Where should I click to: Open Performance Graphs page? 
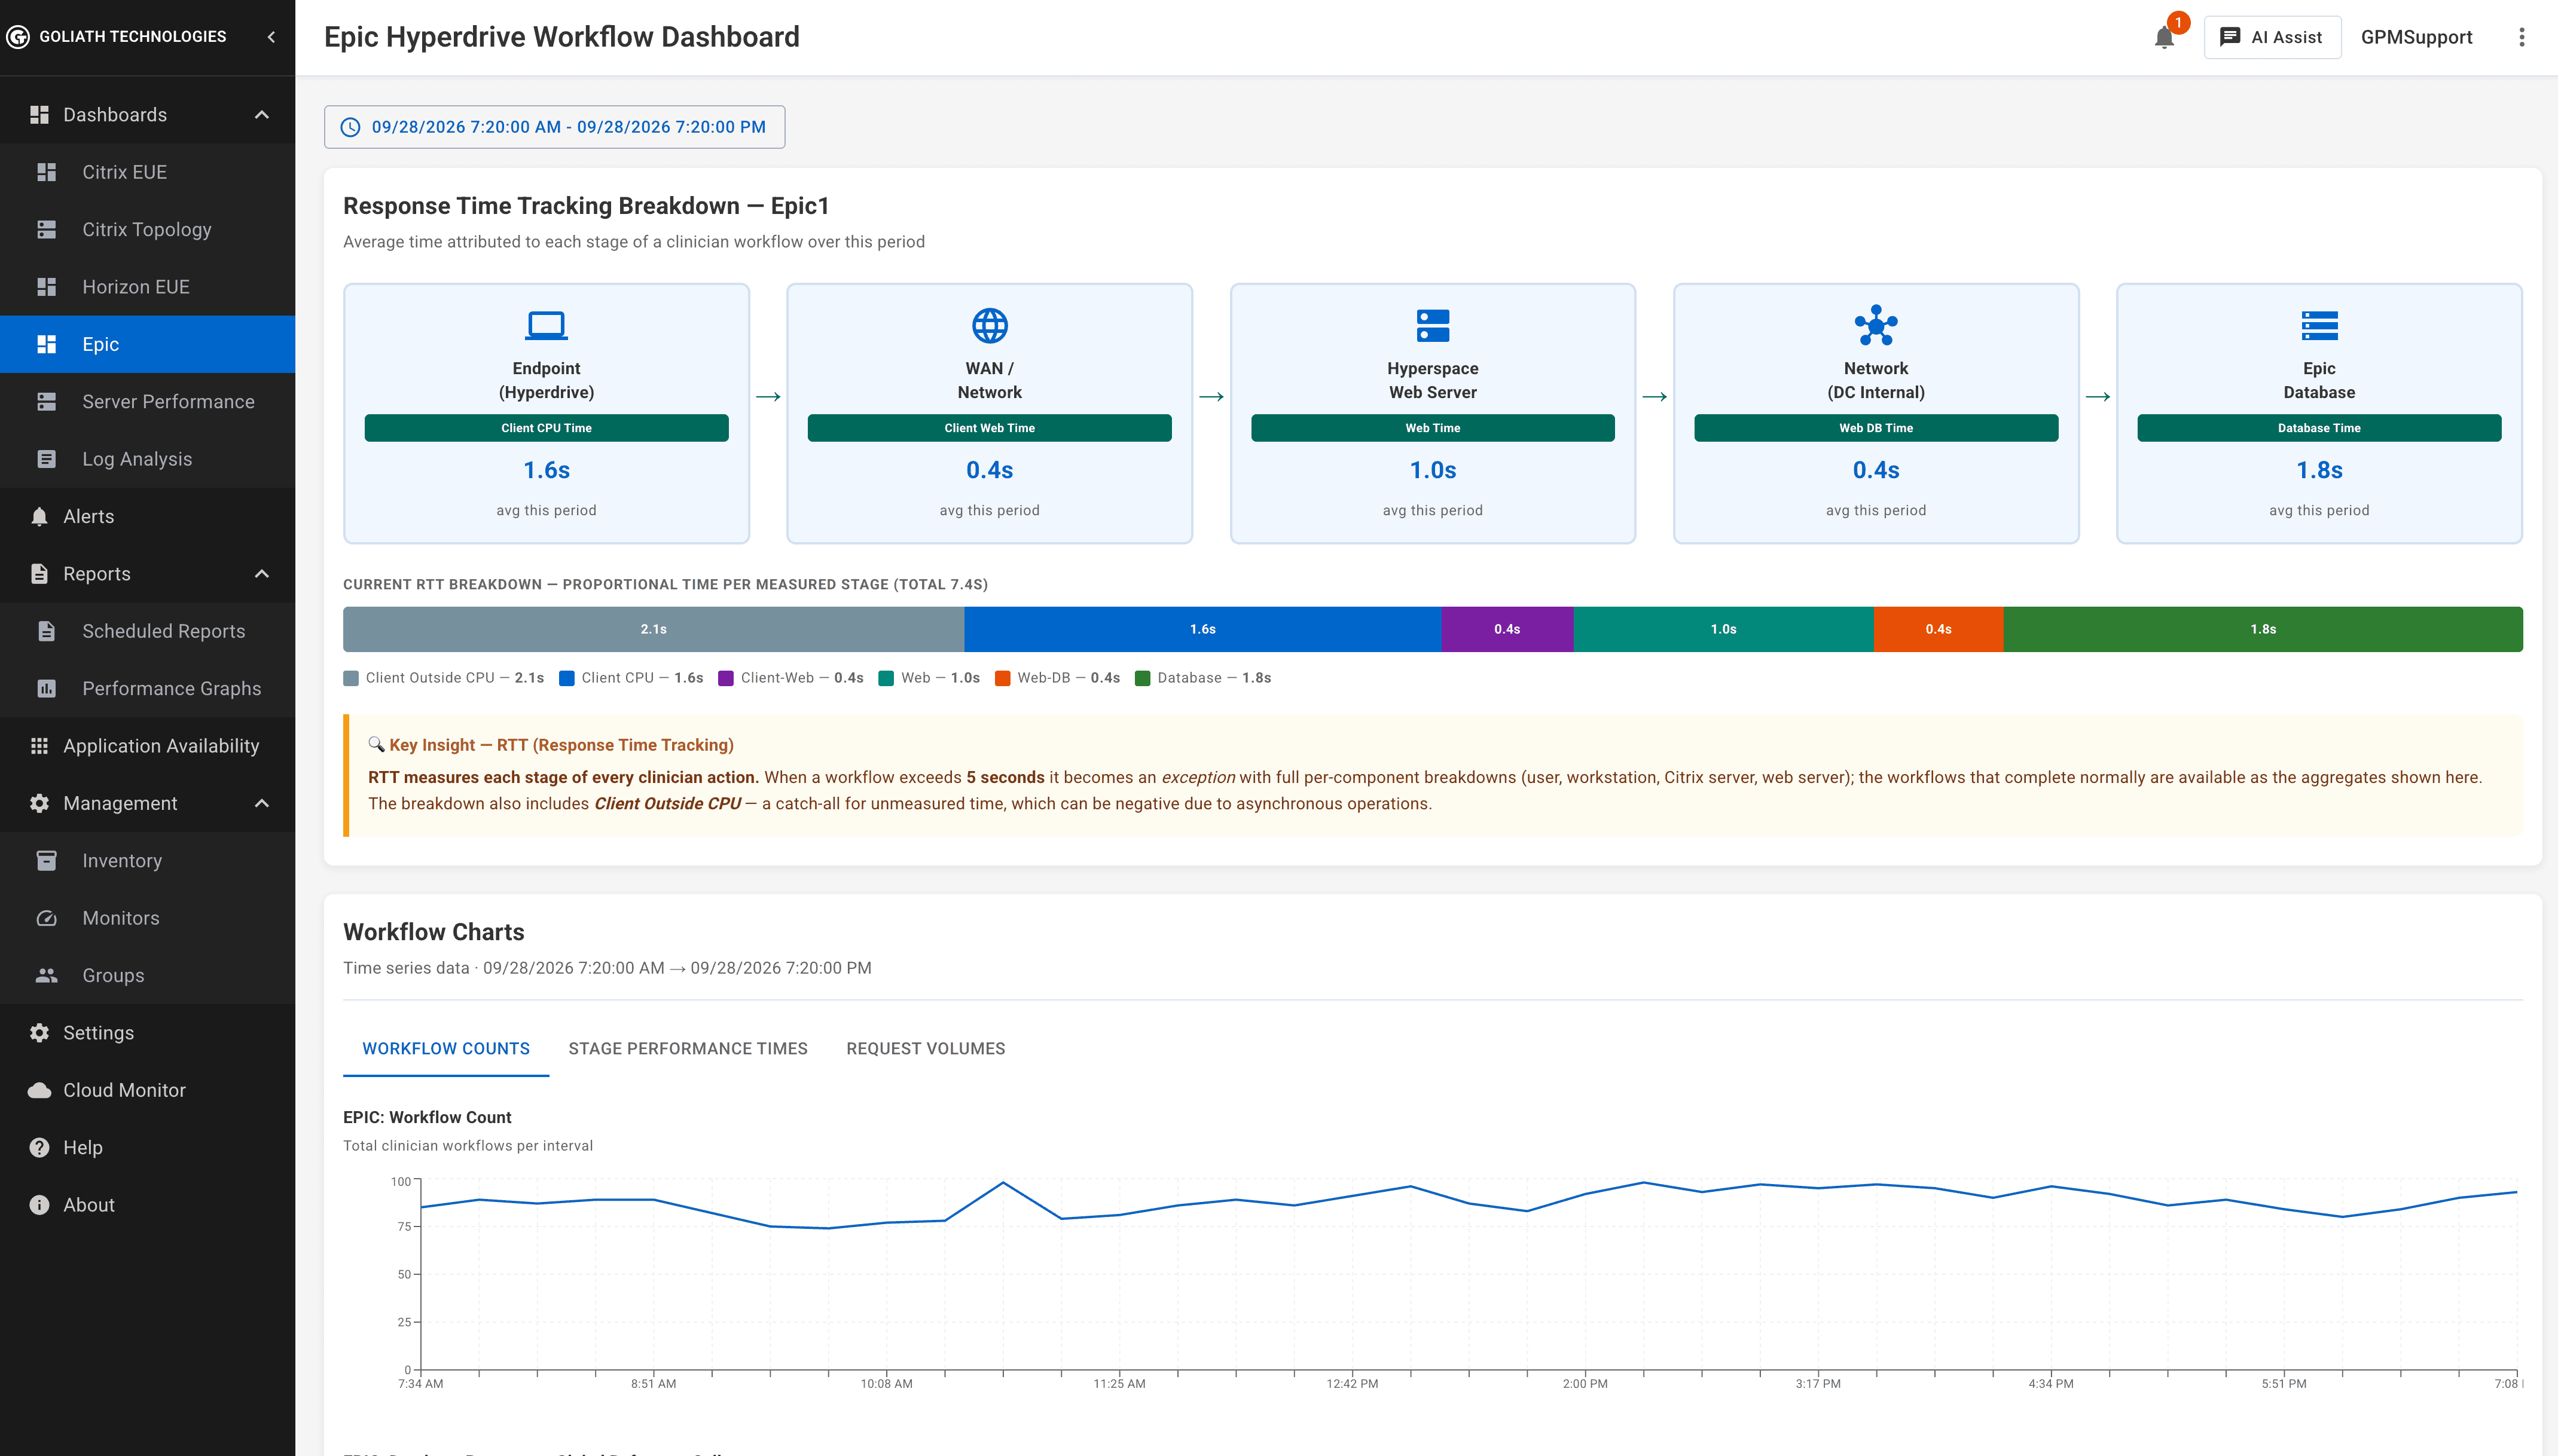coord(148,689)
